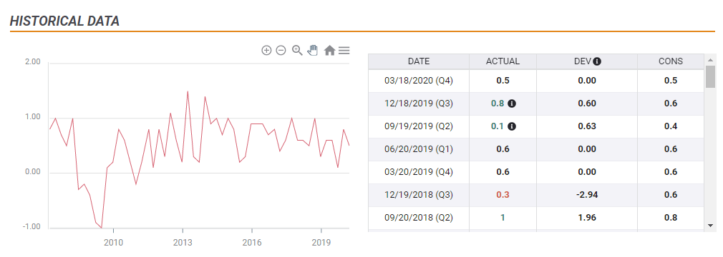
Task: Click the red 0.3 actual value
Action: (503, 195)
